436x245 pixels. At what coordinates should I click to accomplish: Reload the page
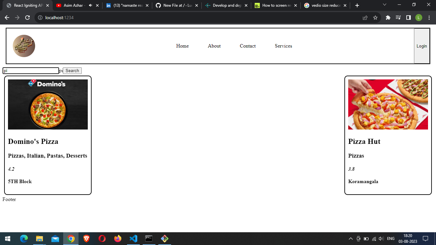pos(27,18)
